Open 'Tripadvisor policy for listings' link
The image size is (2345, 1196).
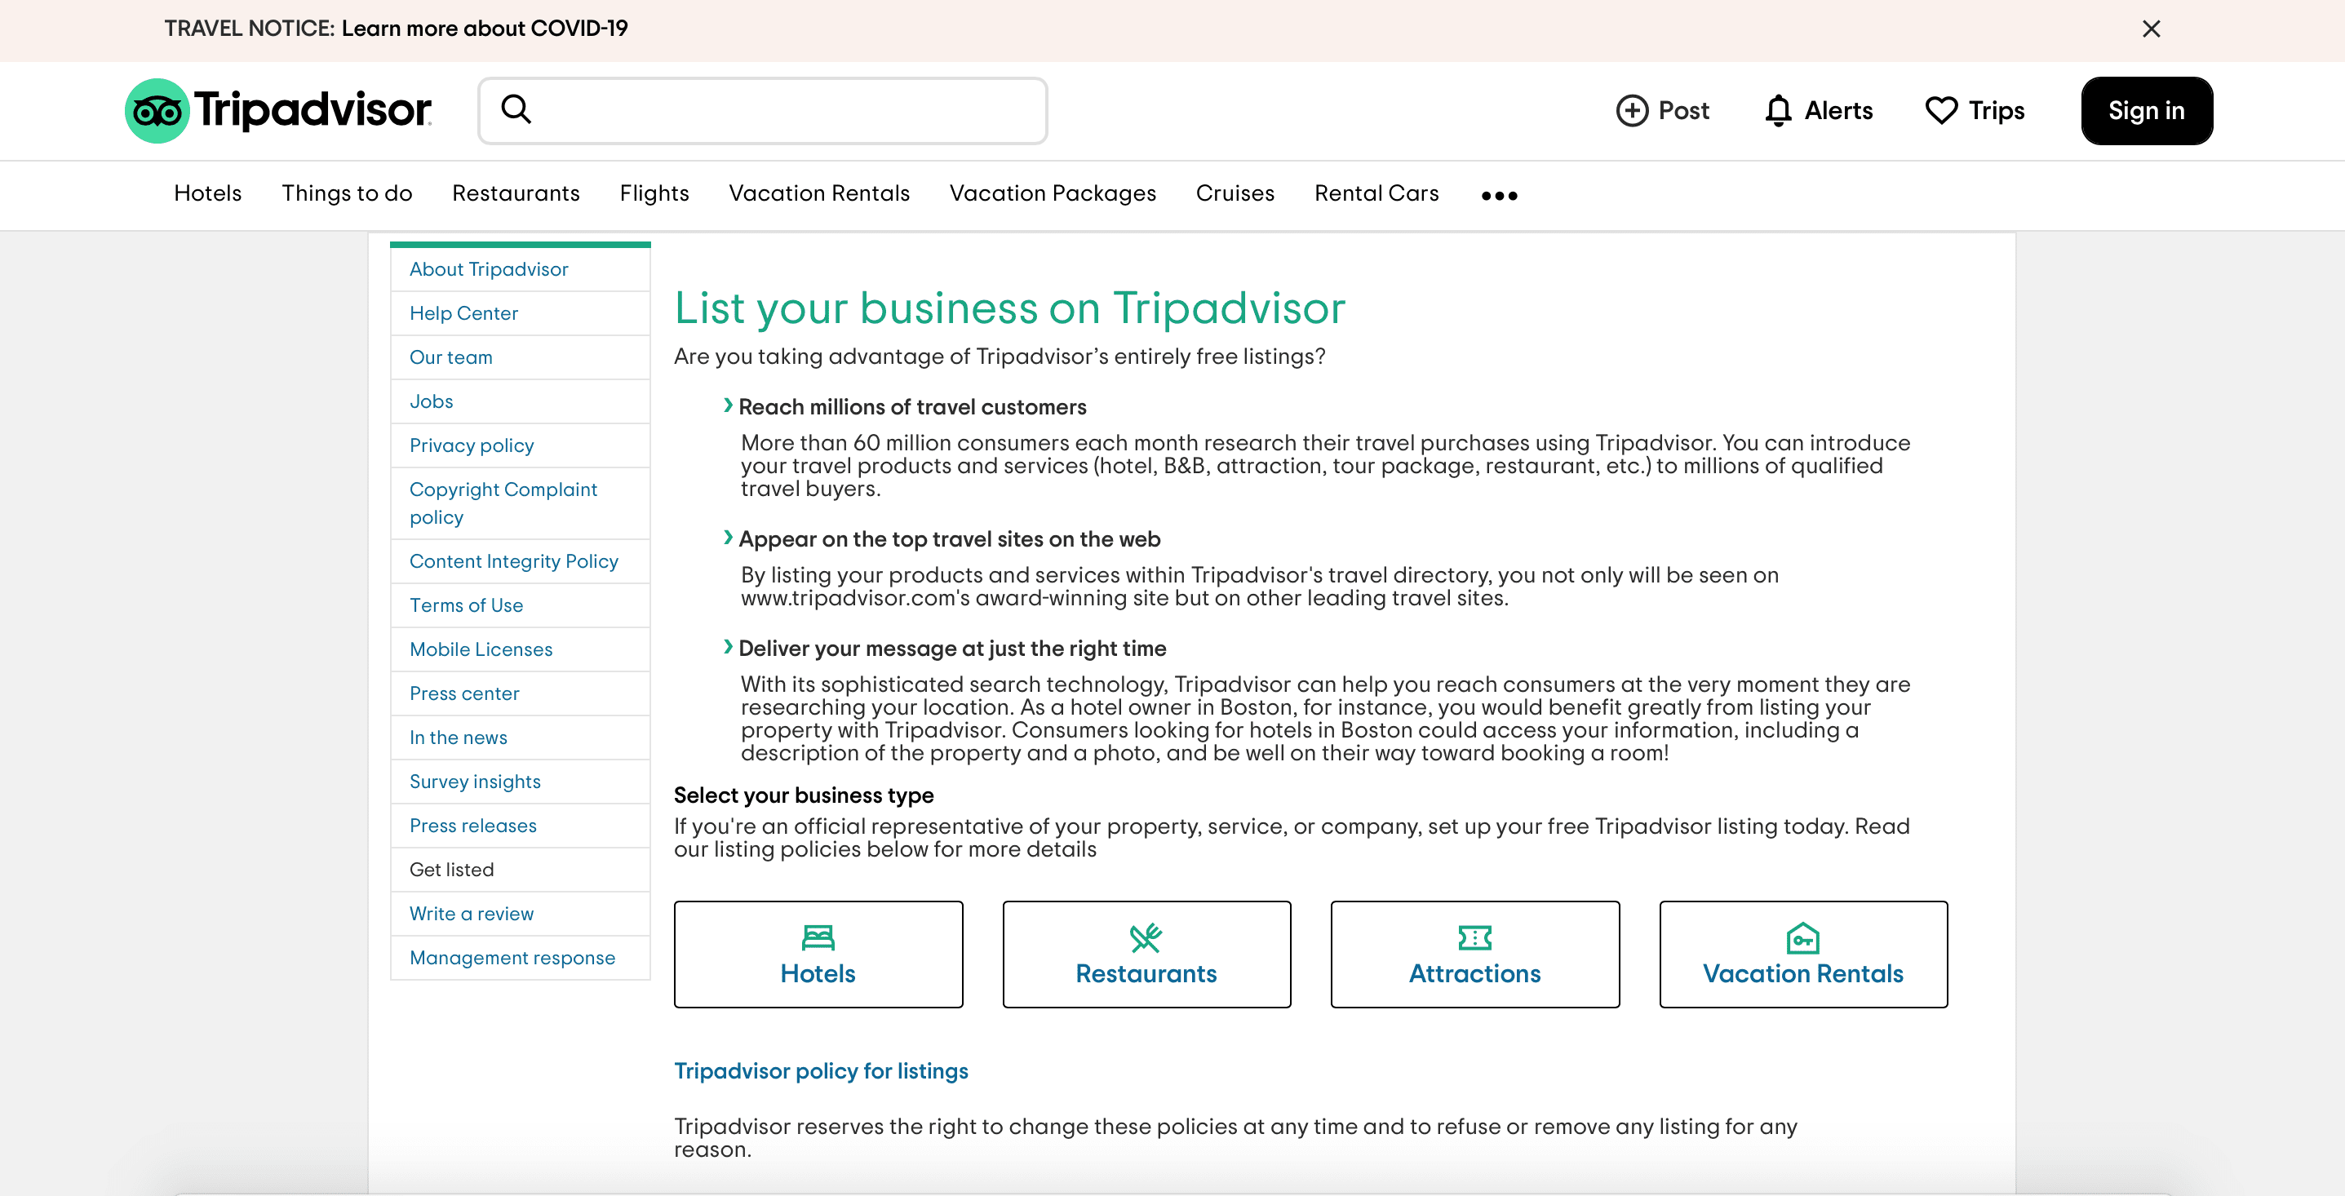[x=820, y=1071]
